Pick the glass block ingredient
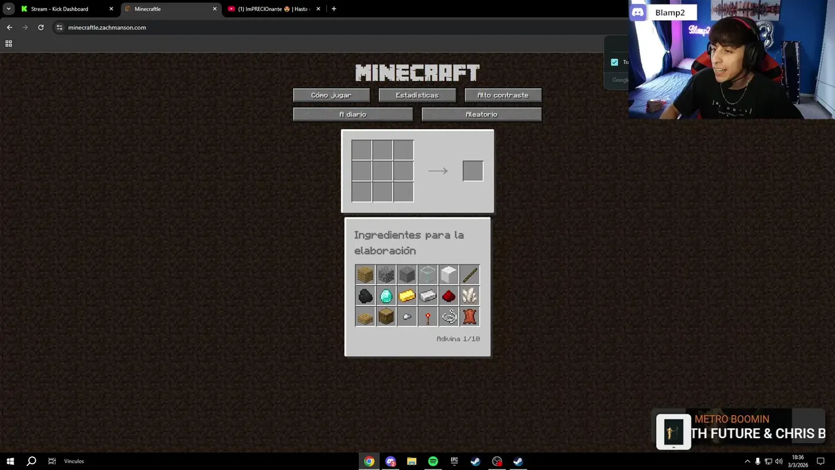The height and width of the screenshot is (470, 835). point(428,275)
